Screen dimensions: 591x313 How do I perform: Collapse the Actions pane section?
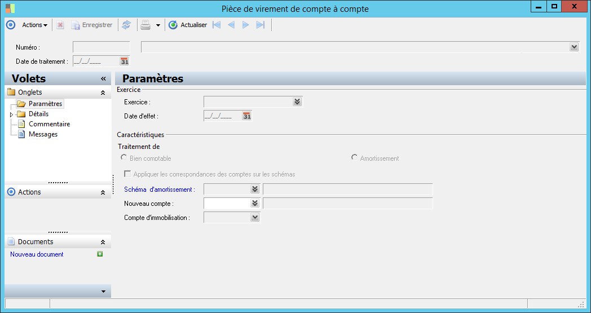[x=103, y=192]
